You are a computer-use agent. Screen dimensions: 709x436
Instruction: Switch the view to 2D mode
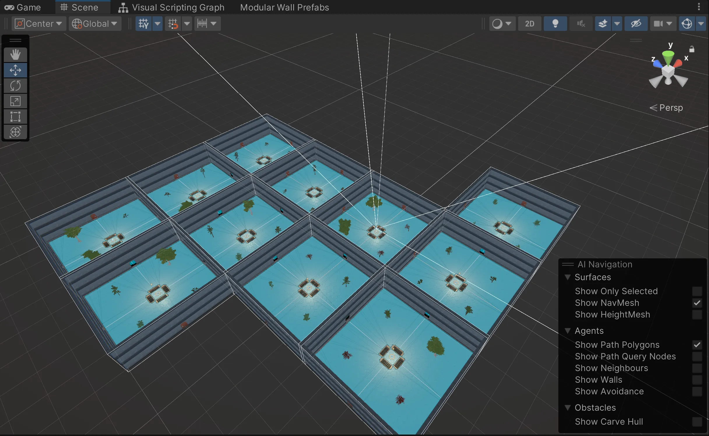point(529,24)
